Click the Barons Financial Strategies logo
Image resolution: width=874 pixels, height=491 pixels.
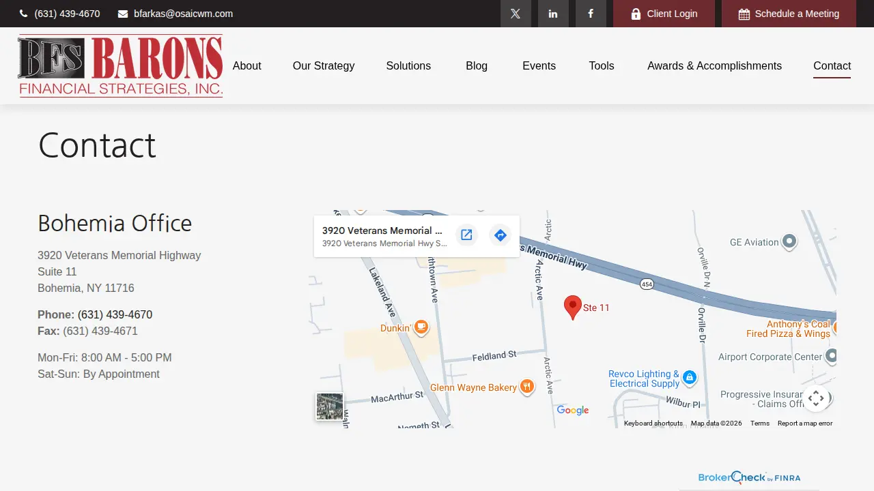(x=121, y=65)
